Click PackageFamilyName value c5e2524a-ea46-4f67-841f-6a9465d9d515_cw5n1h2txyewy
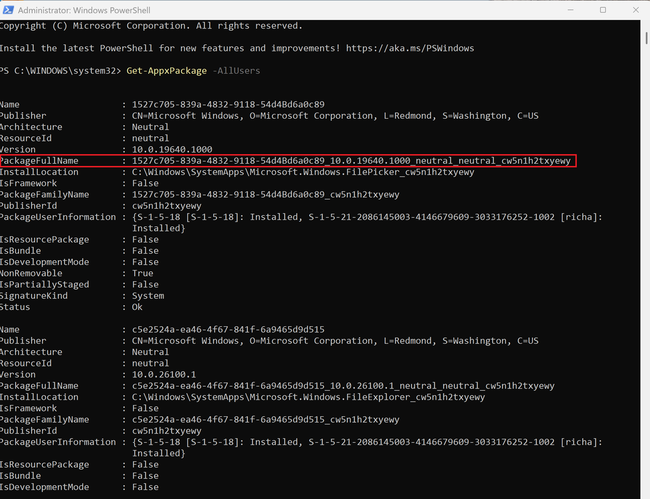 pos(265,420)
